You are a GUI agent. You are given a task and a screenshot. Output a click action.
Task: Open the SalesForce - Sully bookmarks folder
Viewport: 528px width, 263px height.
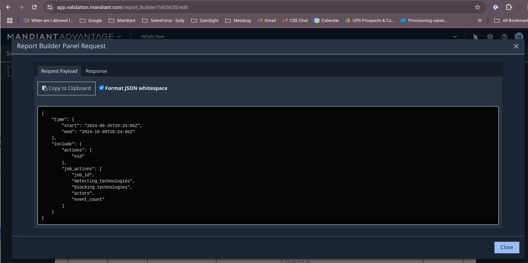pyautogui.click(x=163, y=21)
